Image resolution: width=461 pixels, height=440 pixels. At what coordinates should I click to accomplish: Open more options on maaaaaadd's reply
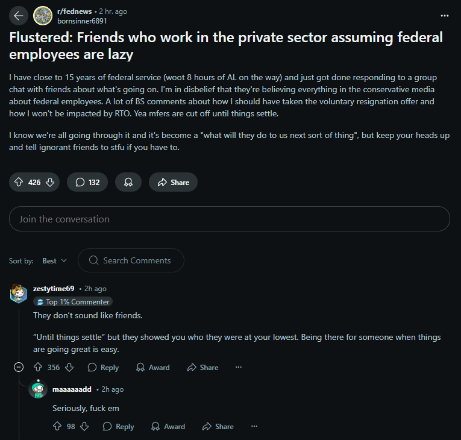[x=254, y=426]
